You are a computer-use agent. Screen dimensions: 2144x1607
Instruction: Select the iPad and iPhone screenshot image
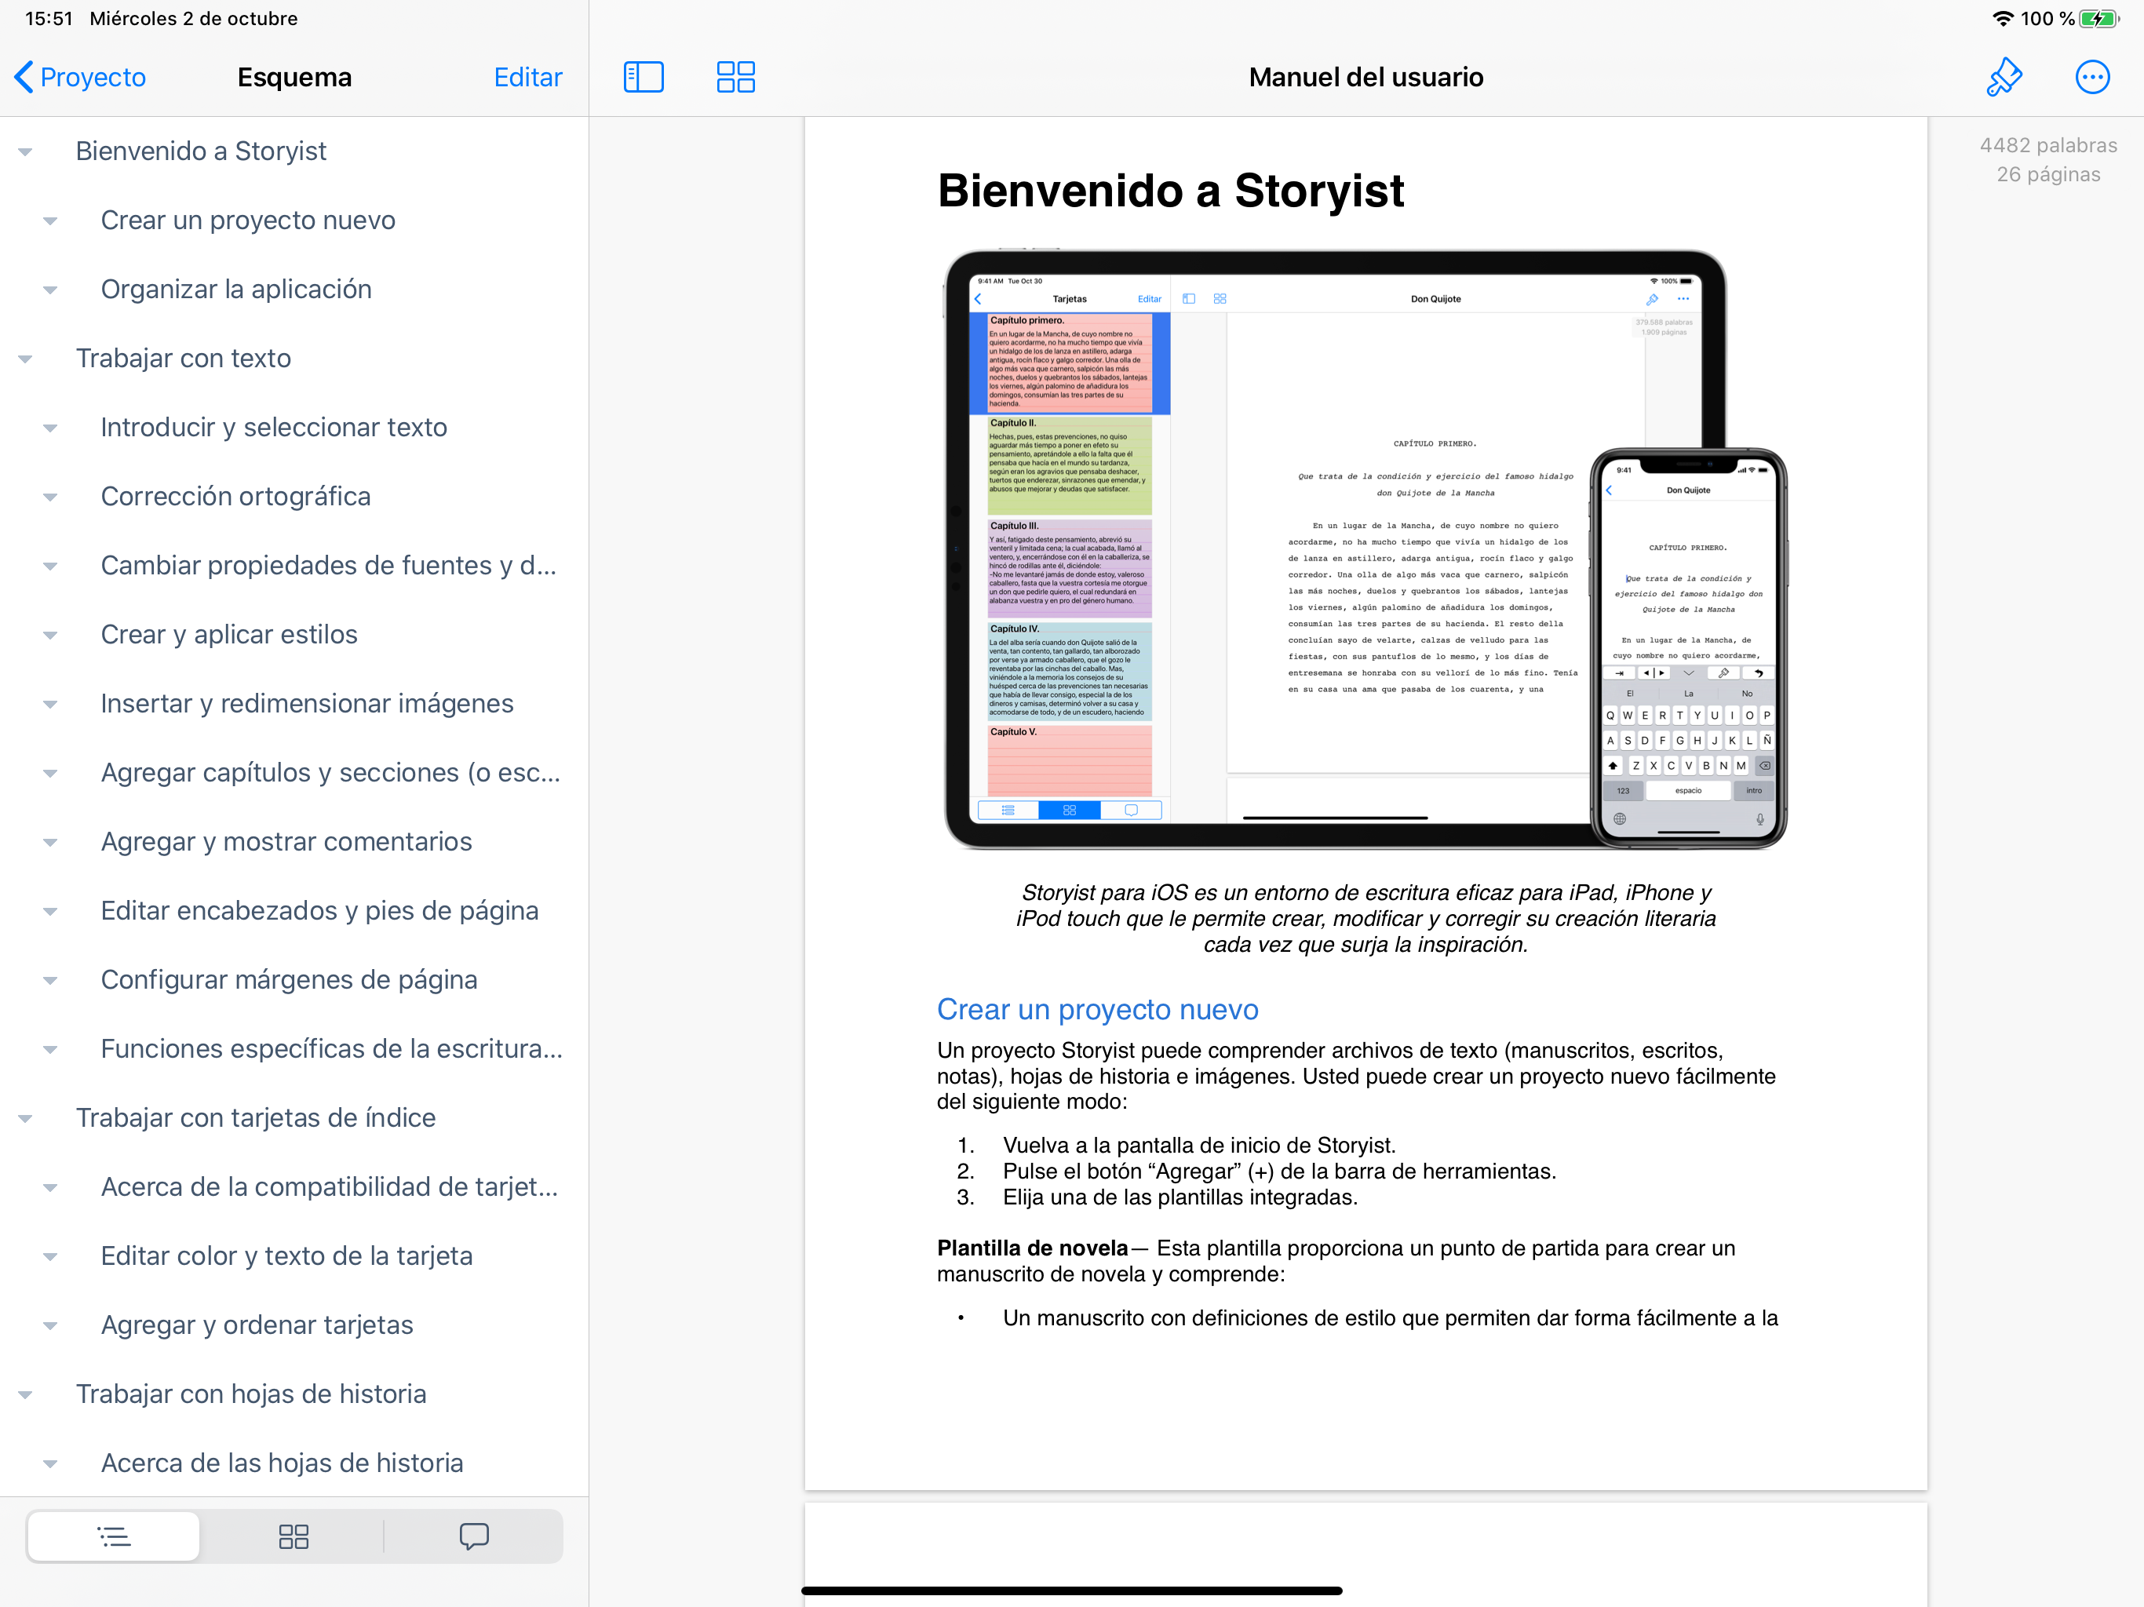[1365, 549]
